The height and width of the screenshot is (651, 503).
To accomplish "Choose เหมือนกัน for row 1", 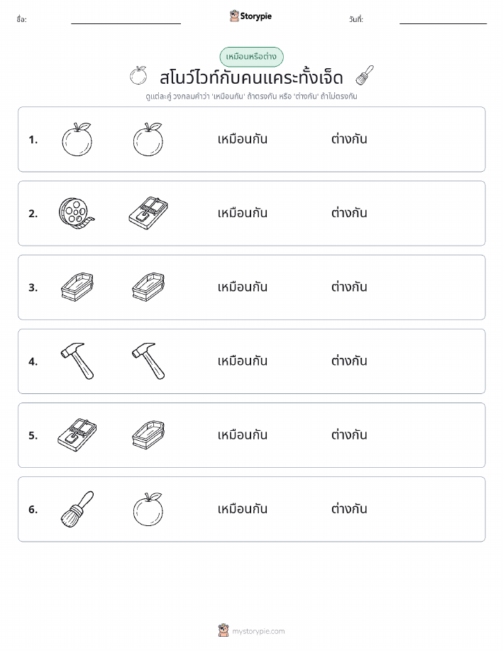I will (243, 139).
